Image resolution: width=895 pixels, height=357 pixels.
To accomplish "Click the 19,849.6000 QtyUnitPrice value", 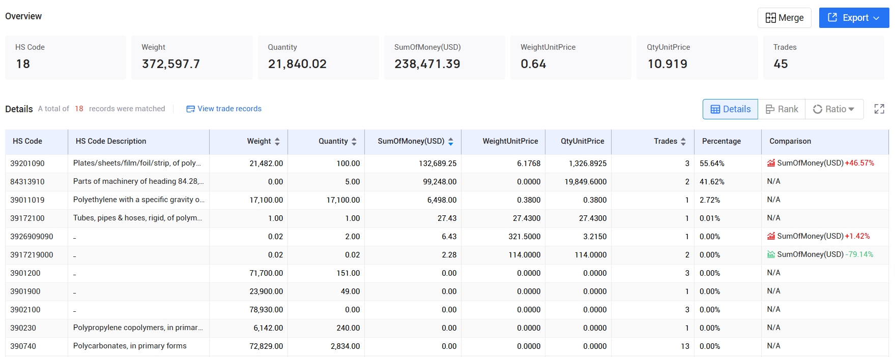I will pos(586,182).
